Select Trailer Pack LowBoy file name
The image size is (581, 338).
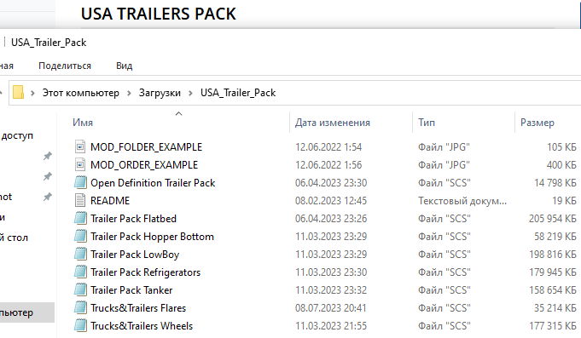click(135, 255)
